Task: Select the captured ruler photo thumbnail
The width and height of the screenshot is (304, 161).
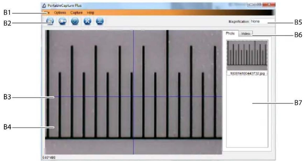Action: 247,55
